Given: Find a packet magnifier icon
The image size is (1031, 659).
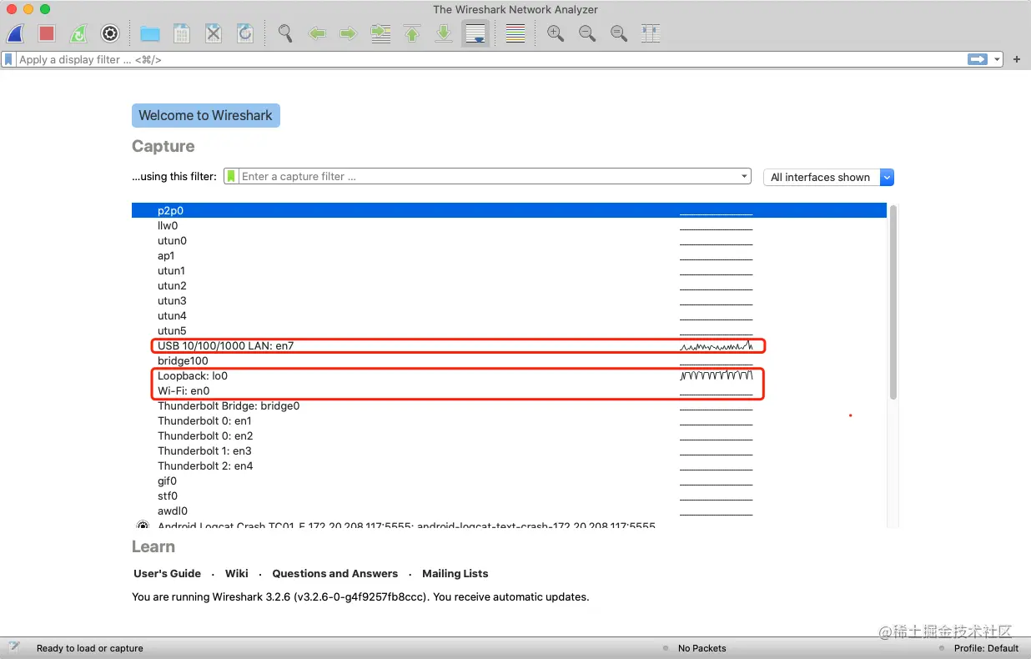Looking at the screenshot, I should [285, 33].
